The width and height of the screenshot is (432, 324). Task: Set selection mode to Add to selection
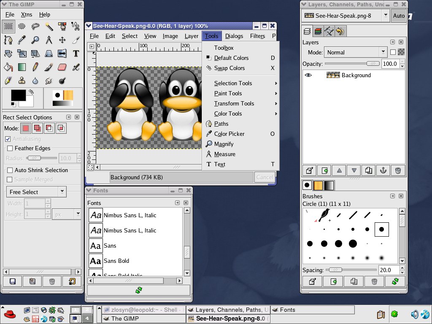38,128
